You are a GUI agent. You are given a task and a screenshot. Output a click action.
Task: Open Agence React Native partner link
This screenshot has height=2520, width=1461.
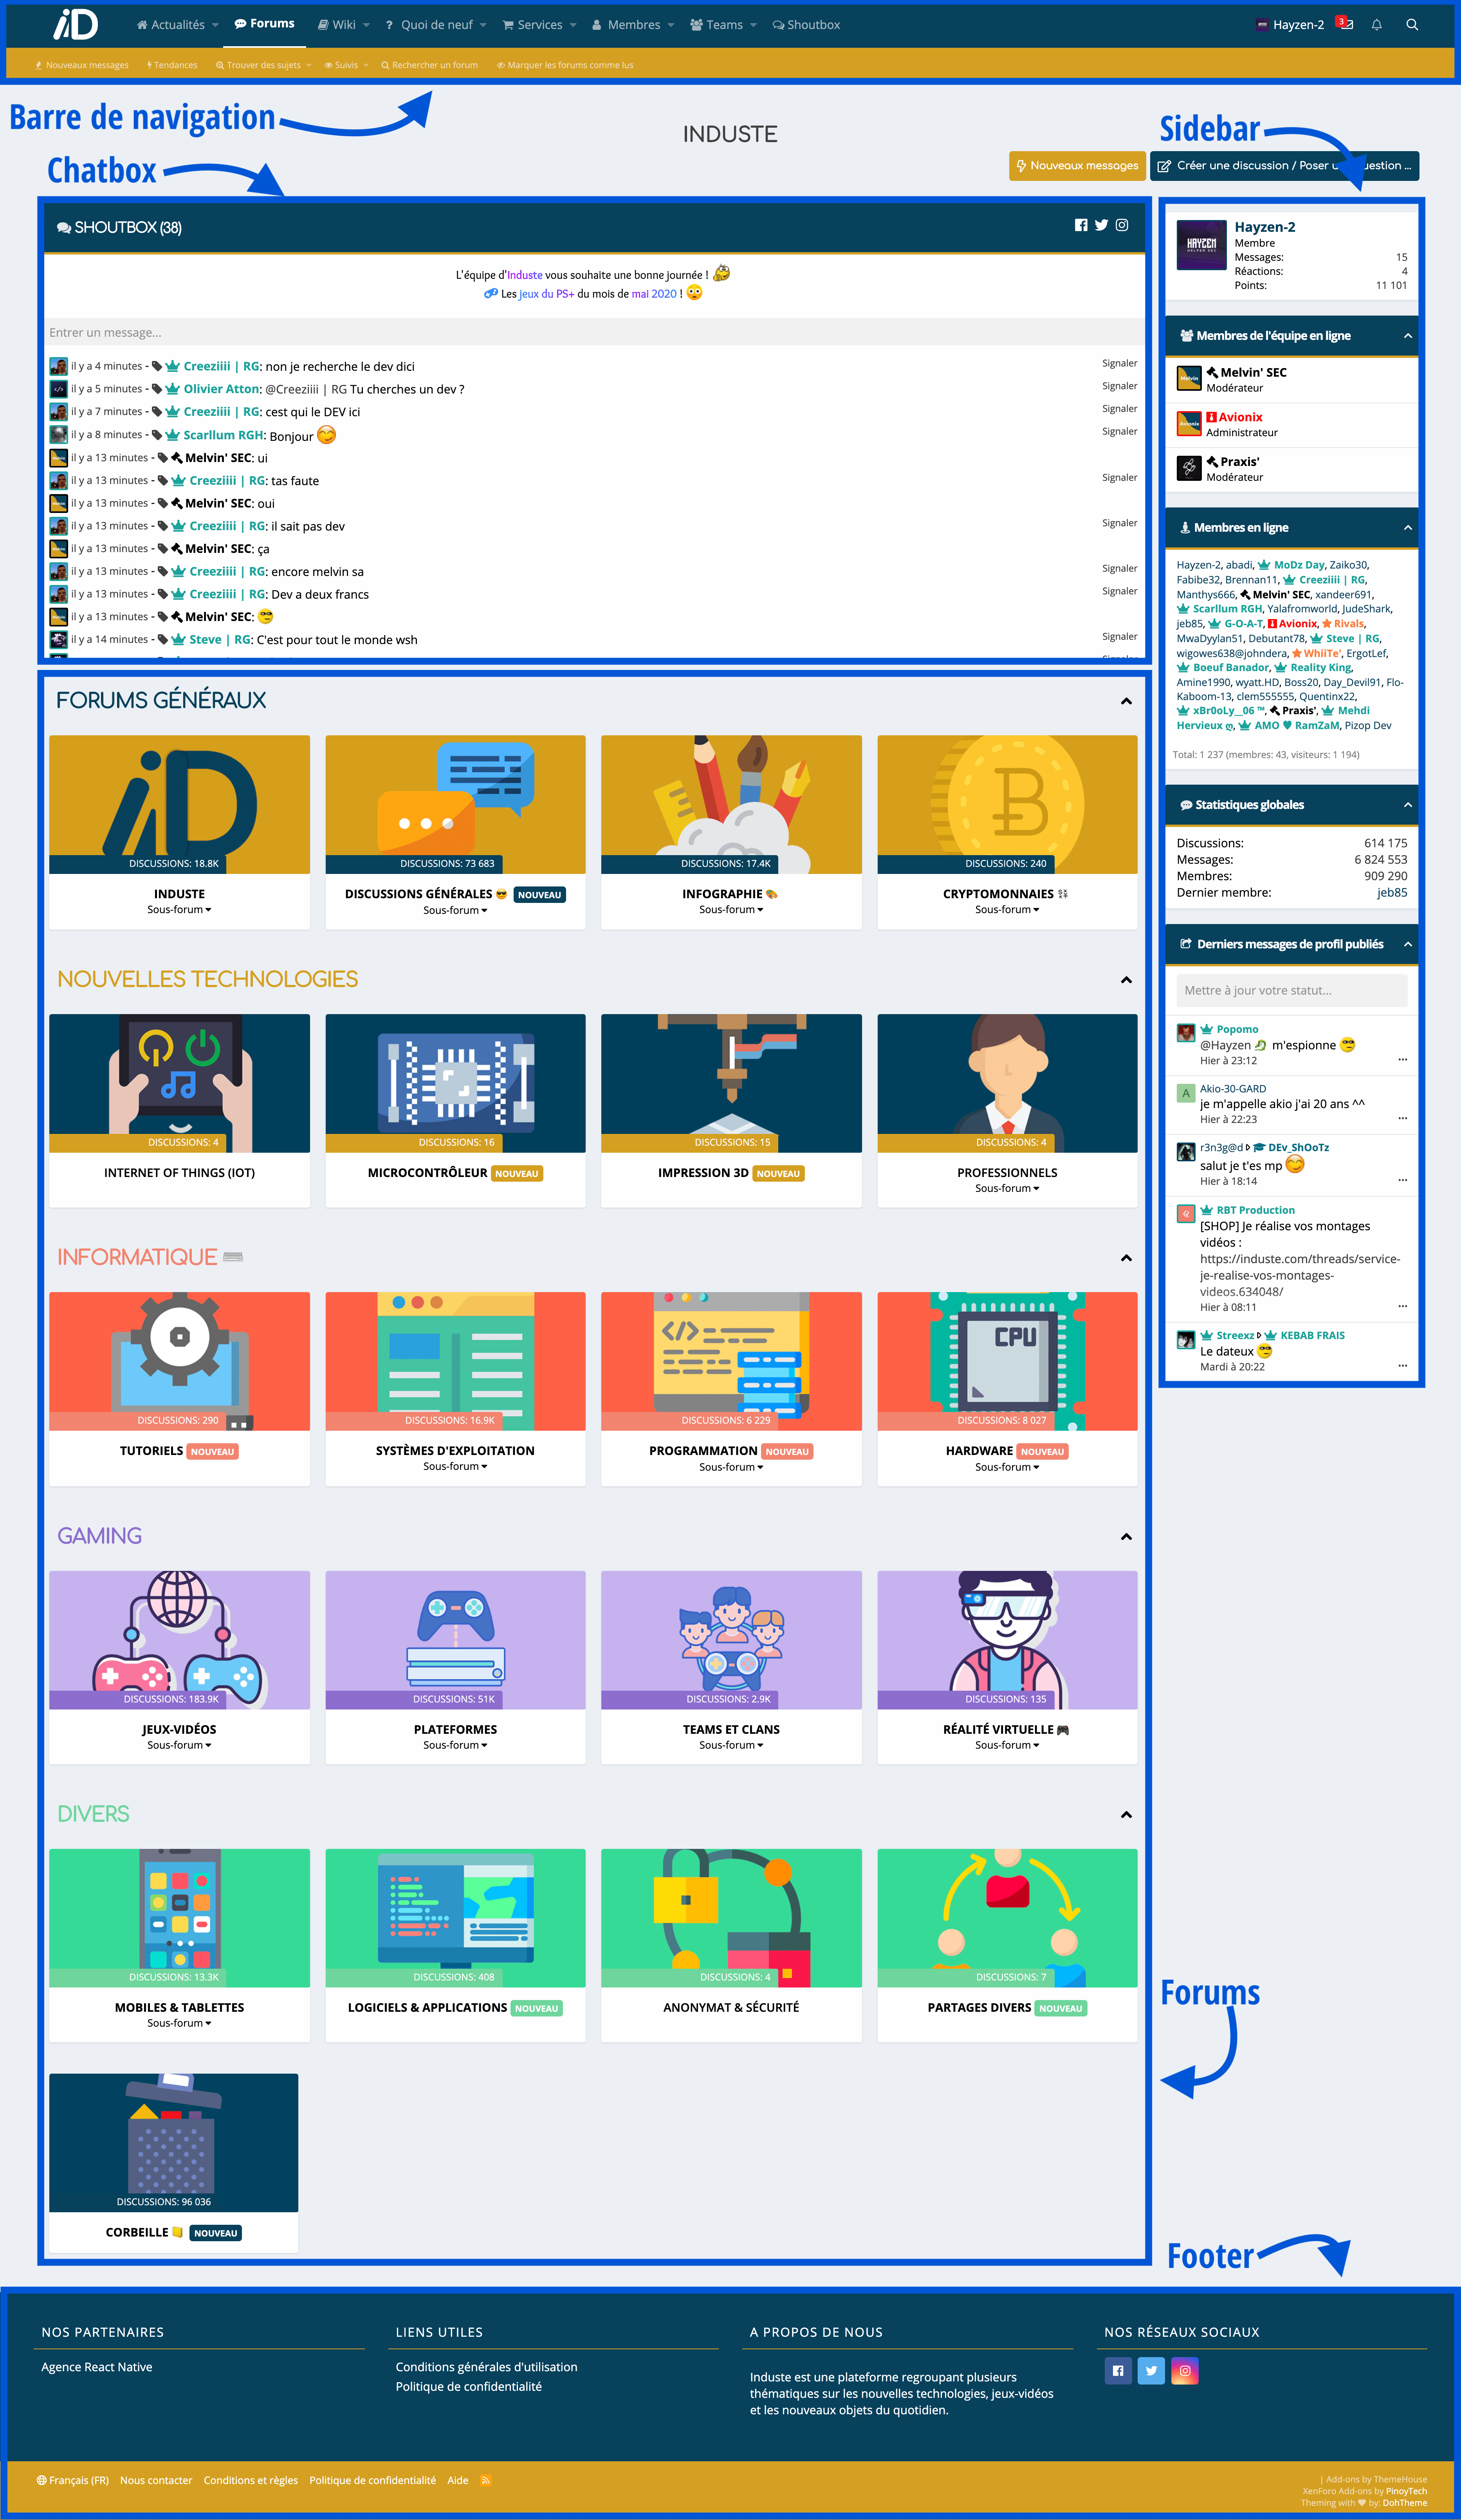click(97, 2367)
